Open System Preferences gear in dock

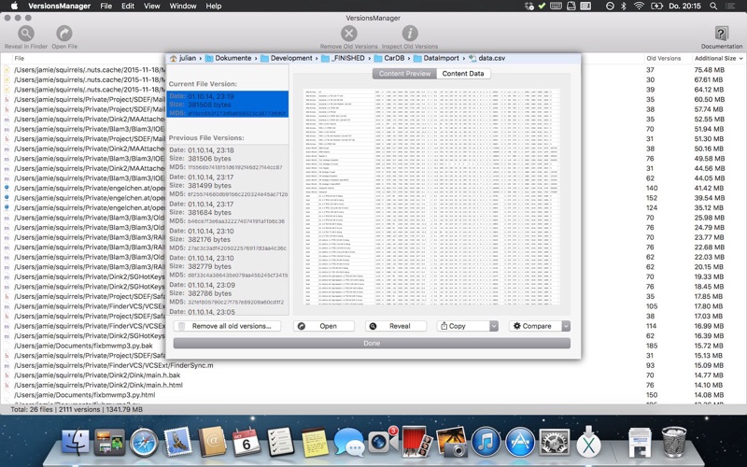554,442
